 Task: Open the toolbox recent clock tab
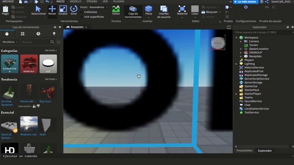[x=38, y=33]
